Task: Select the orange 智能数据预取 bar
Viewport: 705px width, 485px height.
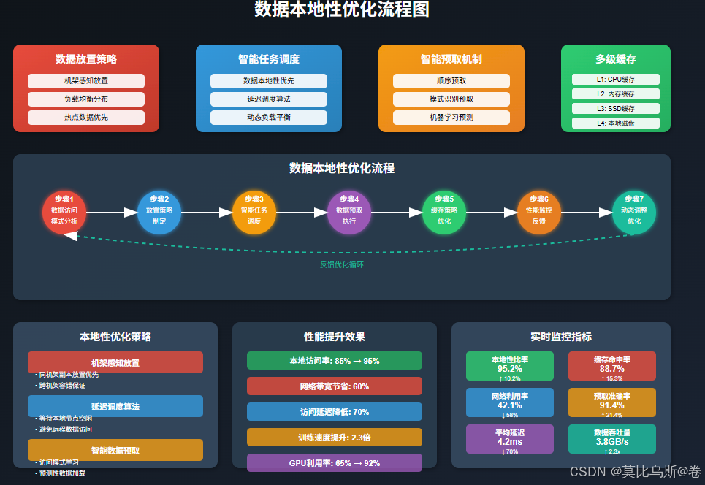Action: [x=115, y=450]
